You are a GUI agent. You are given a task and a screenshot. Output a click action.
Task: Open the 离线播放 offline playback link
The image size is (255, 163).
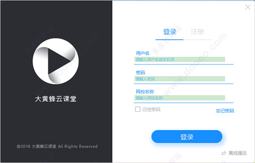click(238, 153)
